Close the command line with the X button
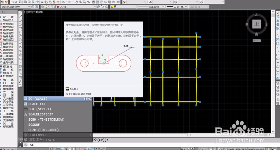The width and height of the screenshot is (280, 150). coord(20,142)
